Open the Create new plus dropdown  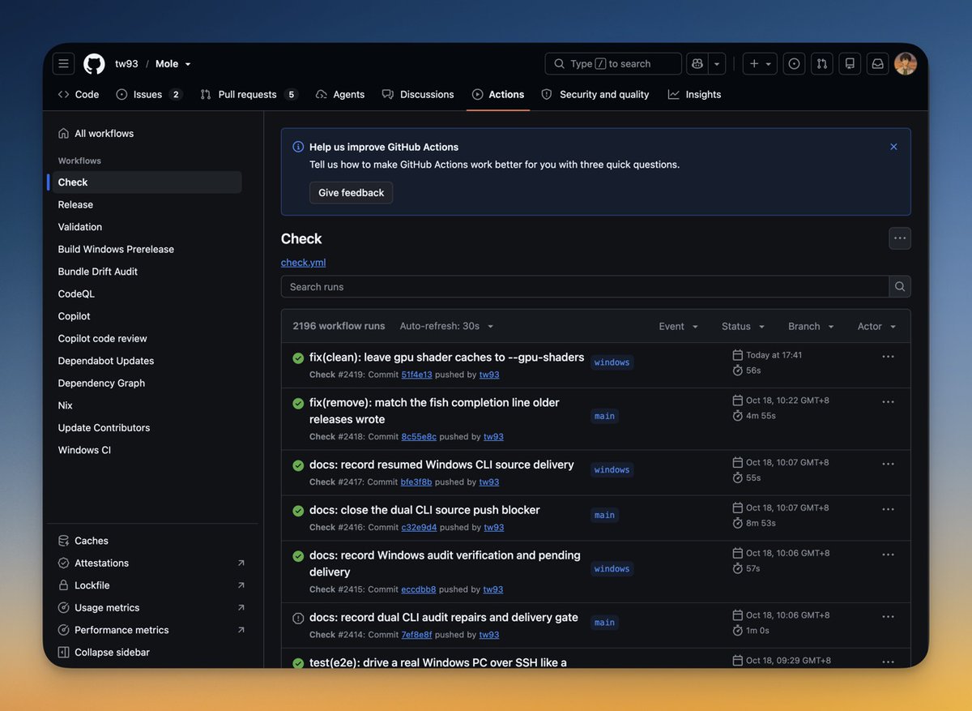click(x=760, y=64)
